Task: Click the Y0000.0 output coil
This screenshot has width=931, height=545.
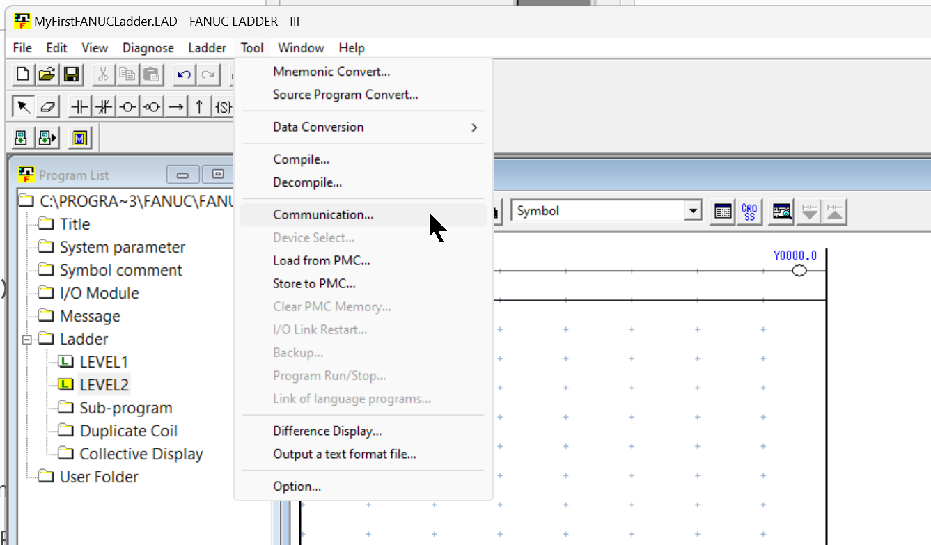Action: pos(799,271)
